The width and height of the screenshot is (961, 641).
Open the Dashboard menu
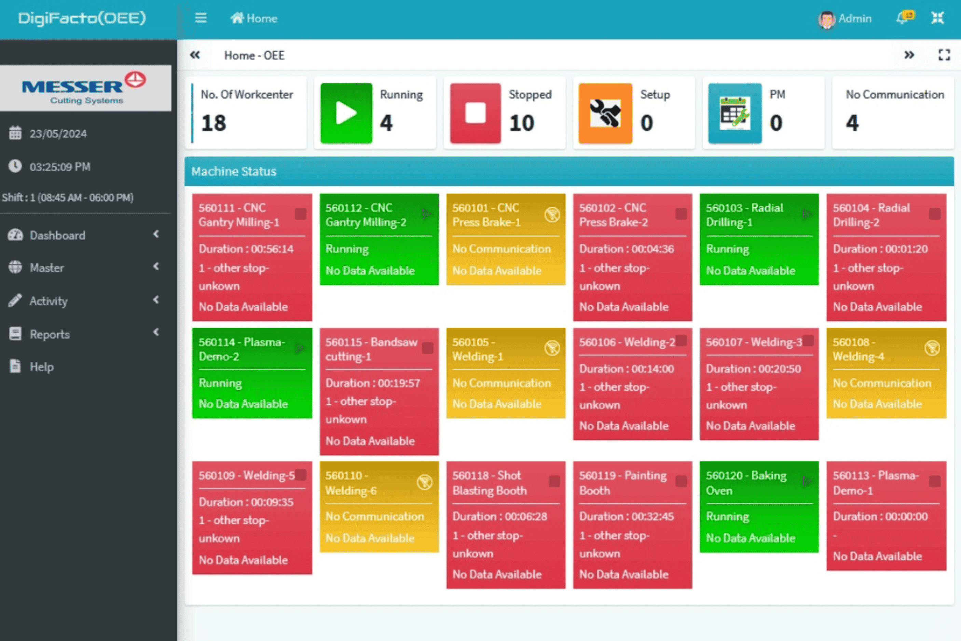coord(85,235)
